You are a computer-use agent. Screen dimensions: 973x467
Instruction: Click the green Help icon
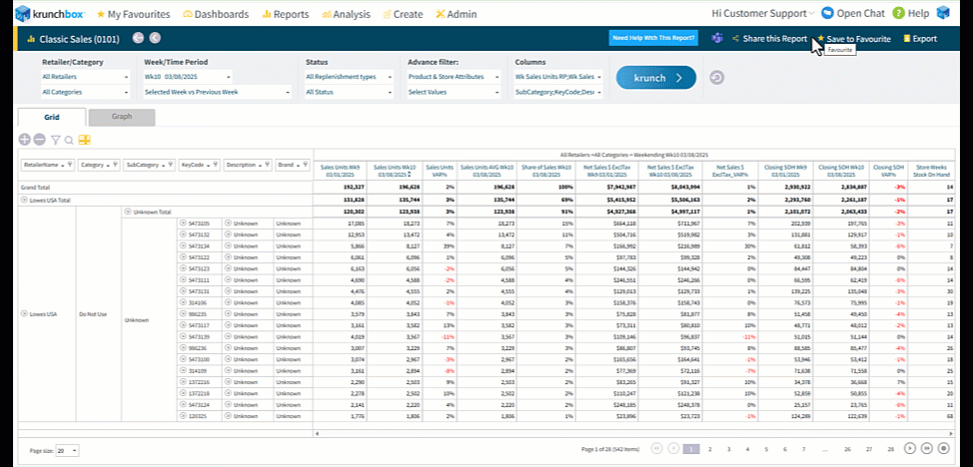[x=898, y=13]
